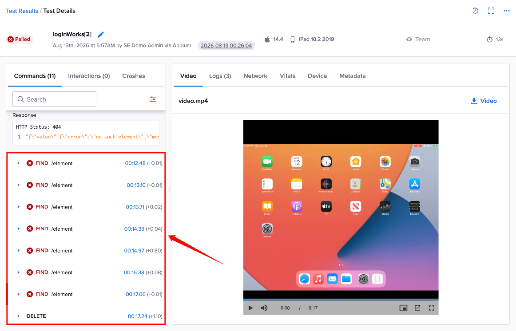Click the Camera app icon in video
516x331 pixels.
pos(415,162)
